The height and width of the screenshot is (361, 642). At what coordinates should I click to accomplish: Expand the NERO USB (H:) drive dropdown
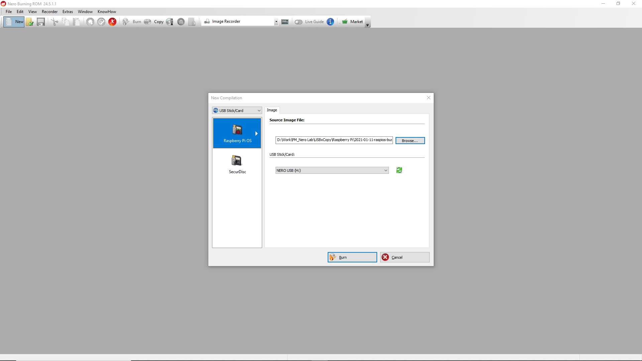386,170
